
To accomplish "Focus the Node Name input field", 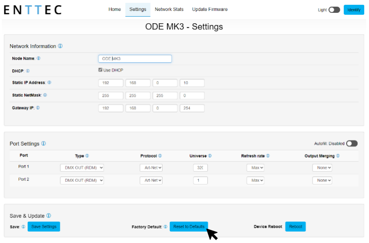I will point(135,59).
